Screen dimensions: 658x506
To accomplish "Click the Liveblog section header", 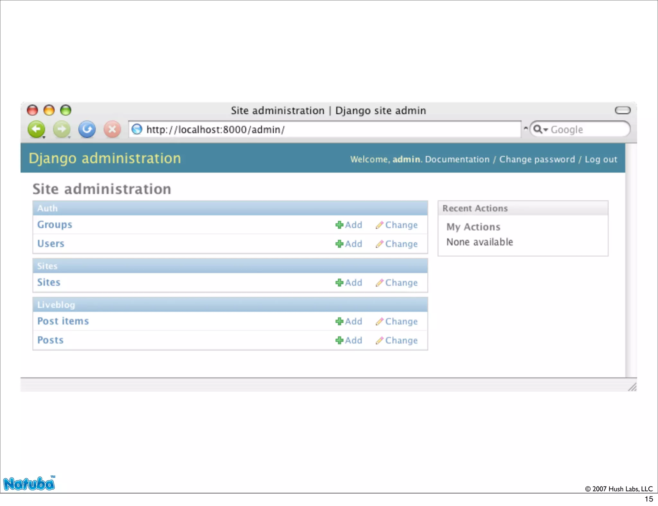I will [230, 305].
